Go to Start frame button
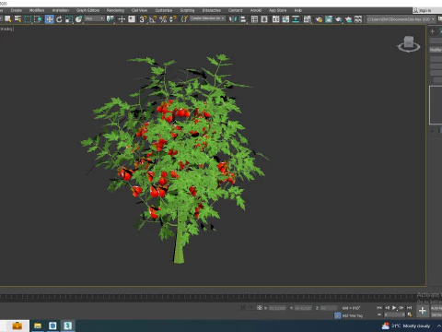 (x=379, y=307)
